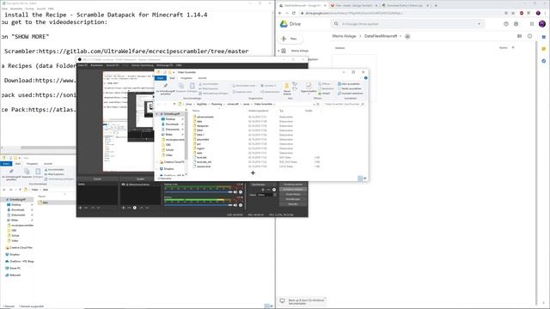This screenshot has height=309, width=550.
Task: Open a new Chrome tab
Action: (x=436, y=5)
